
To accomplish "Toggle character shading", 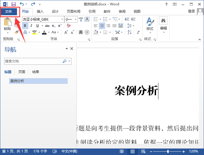I will [81, 32].
